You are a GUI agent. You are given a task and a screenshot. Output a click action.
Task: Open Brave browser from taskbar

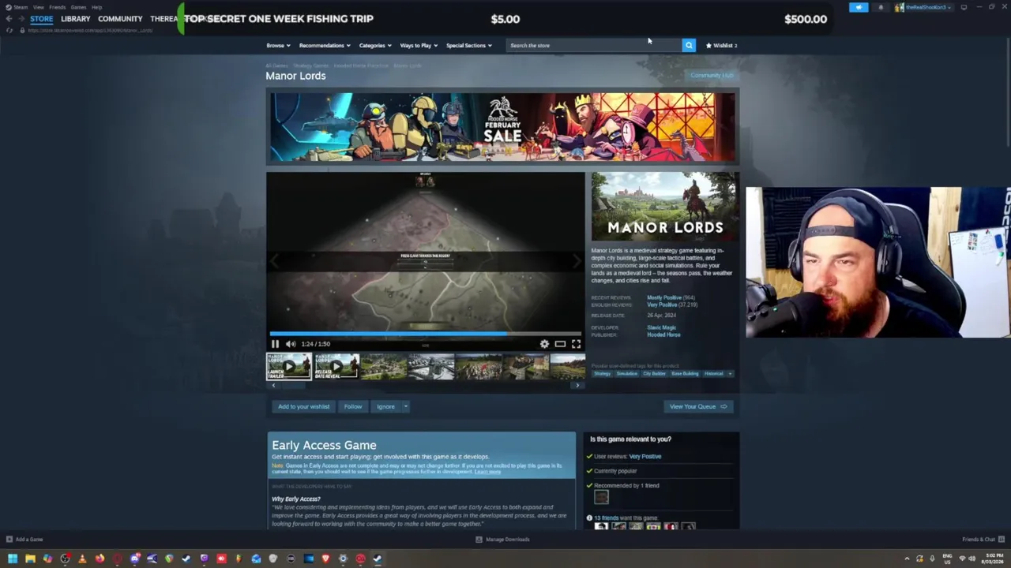(x=325, y=559)
